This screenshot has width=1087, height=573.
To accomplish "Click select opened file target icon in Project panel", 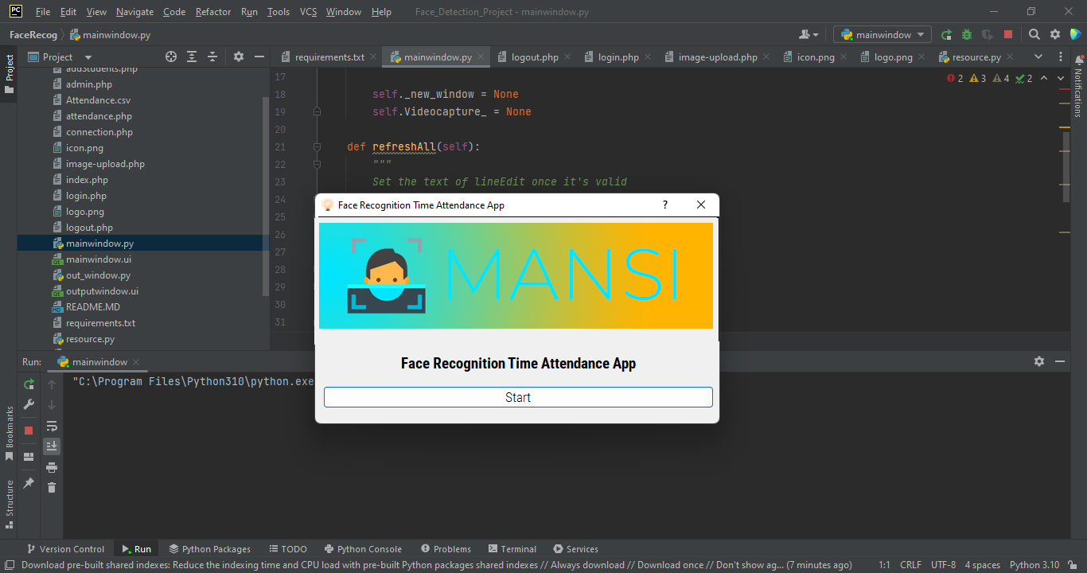I will coord(170,57).
